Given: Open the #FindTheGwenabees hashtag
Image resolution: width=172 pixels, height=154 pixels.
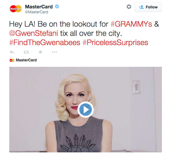Looking at the screenshot, I should pos(45,43).
